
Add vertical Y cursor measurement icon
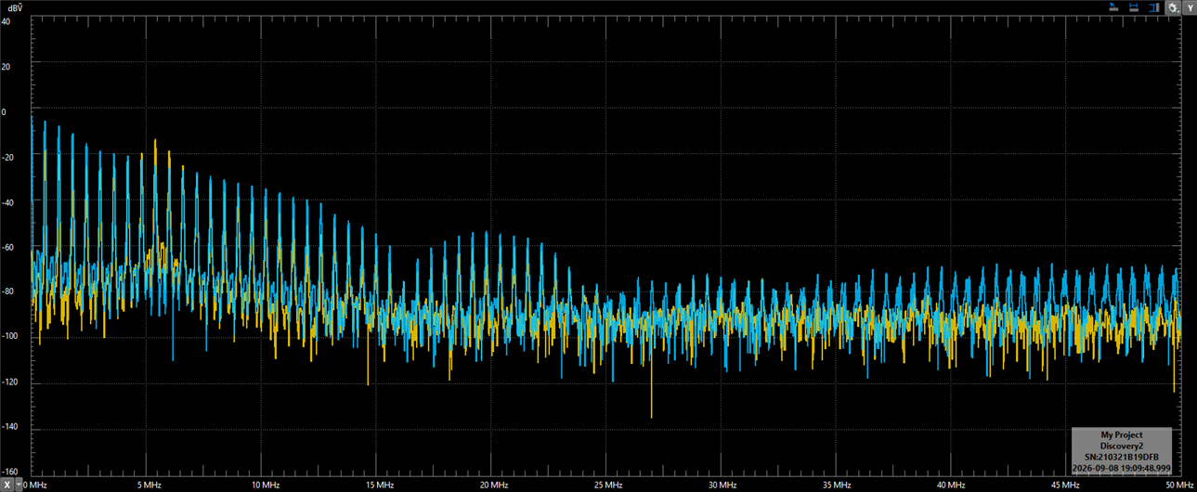(1154, 7)
